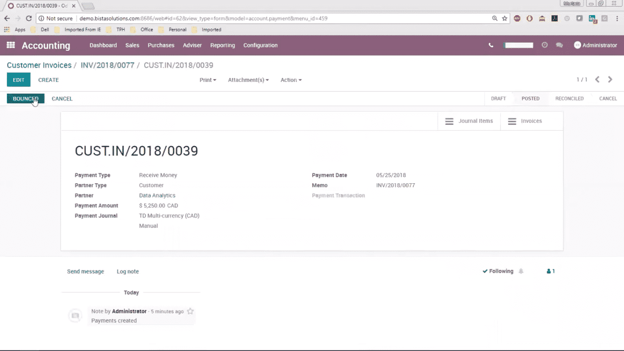Open the apps grid menu icon
The width and height of the screenshot is (624, 351).
click(x=11, y=45)
